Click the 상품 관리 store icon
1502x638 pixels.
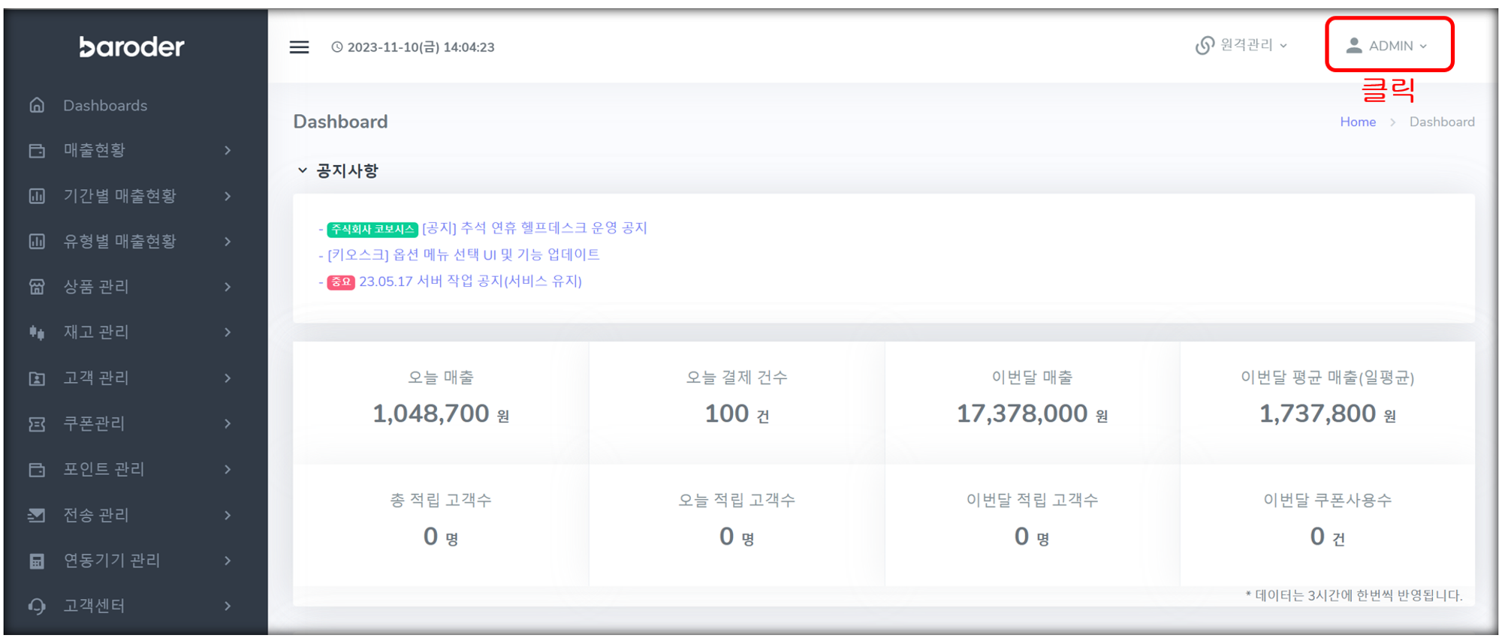click(37, 287)
